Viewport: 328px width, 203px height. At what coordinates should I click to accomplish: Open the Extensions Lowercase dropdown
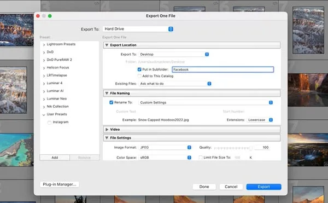[260, 120]
